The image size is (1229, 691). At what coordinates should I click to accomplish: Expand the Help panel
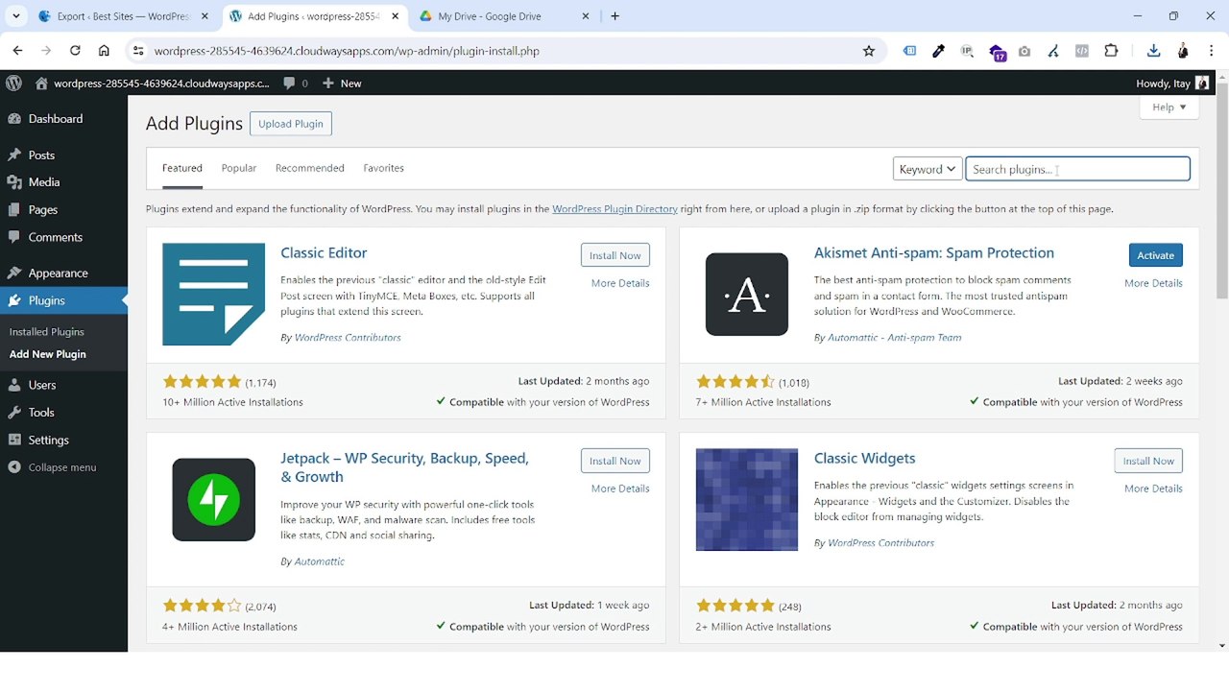click(x=1169, y=107)
